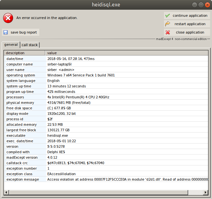Select the exception message label

pos(23,179)
